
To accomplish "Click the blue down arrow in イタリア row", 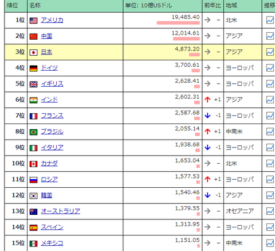I will point(207,148).
